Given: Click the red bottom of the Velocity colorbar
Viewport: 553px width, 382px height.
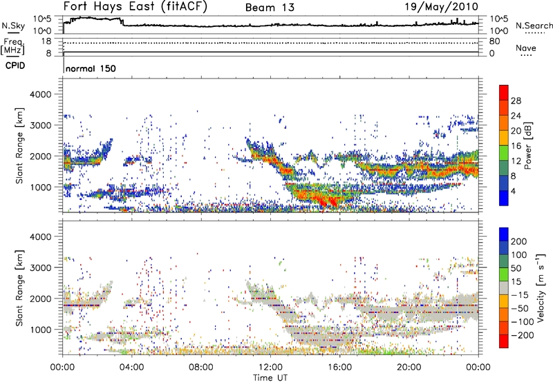Looking at the screenshot, I should coord(504,341).
